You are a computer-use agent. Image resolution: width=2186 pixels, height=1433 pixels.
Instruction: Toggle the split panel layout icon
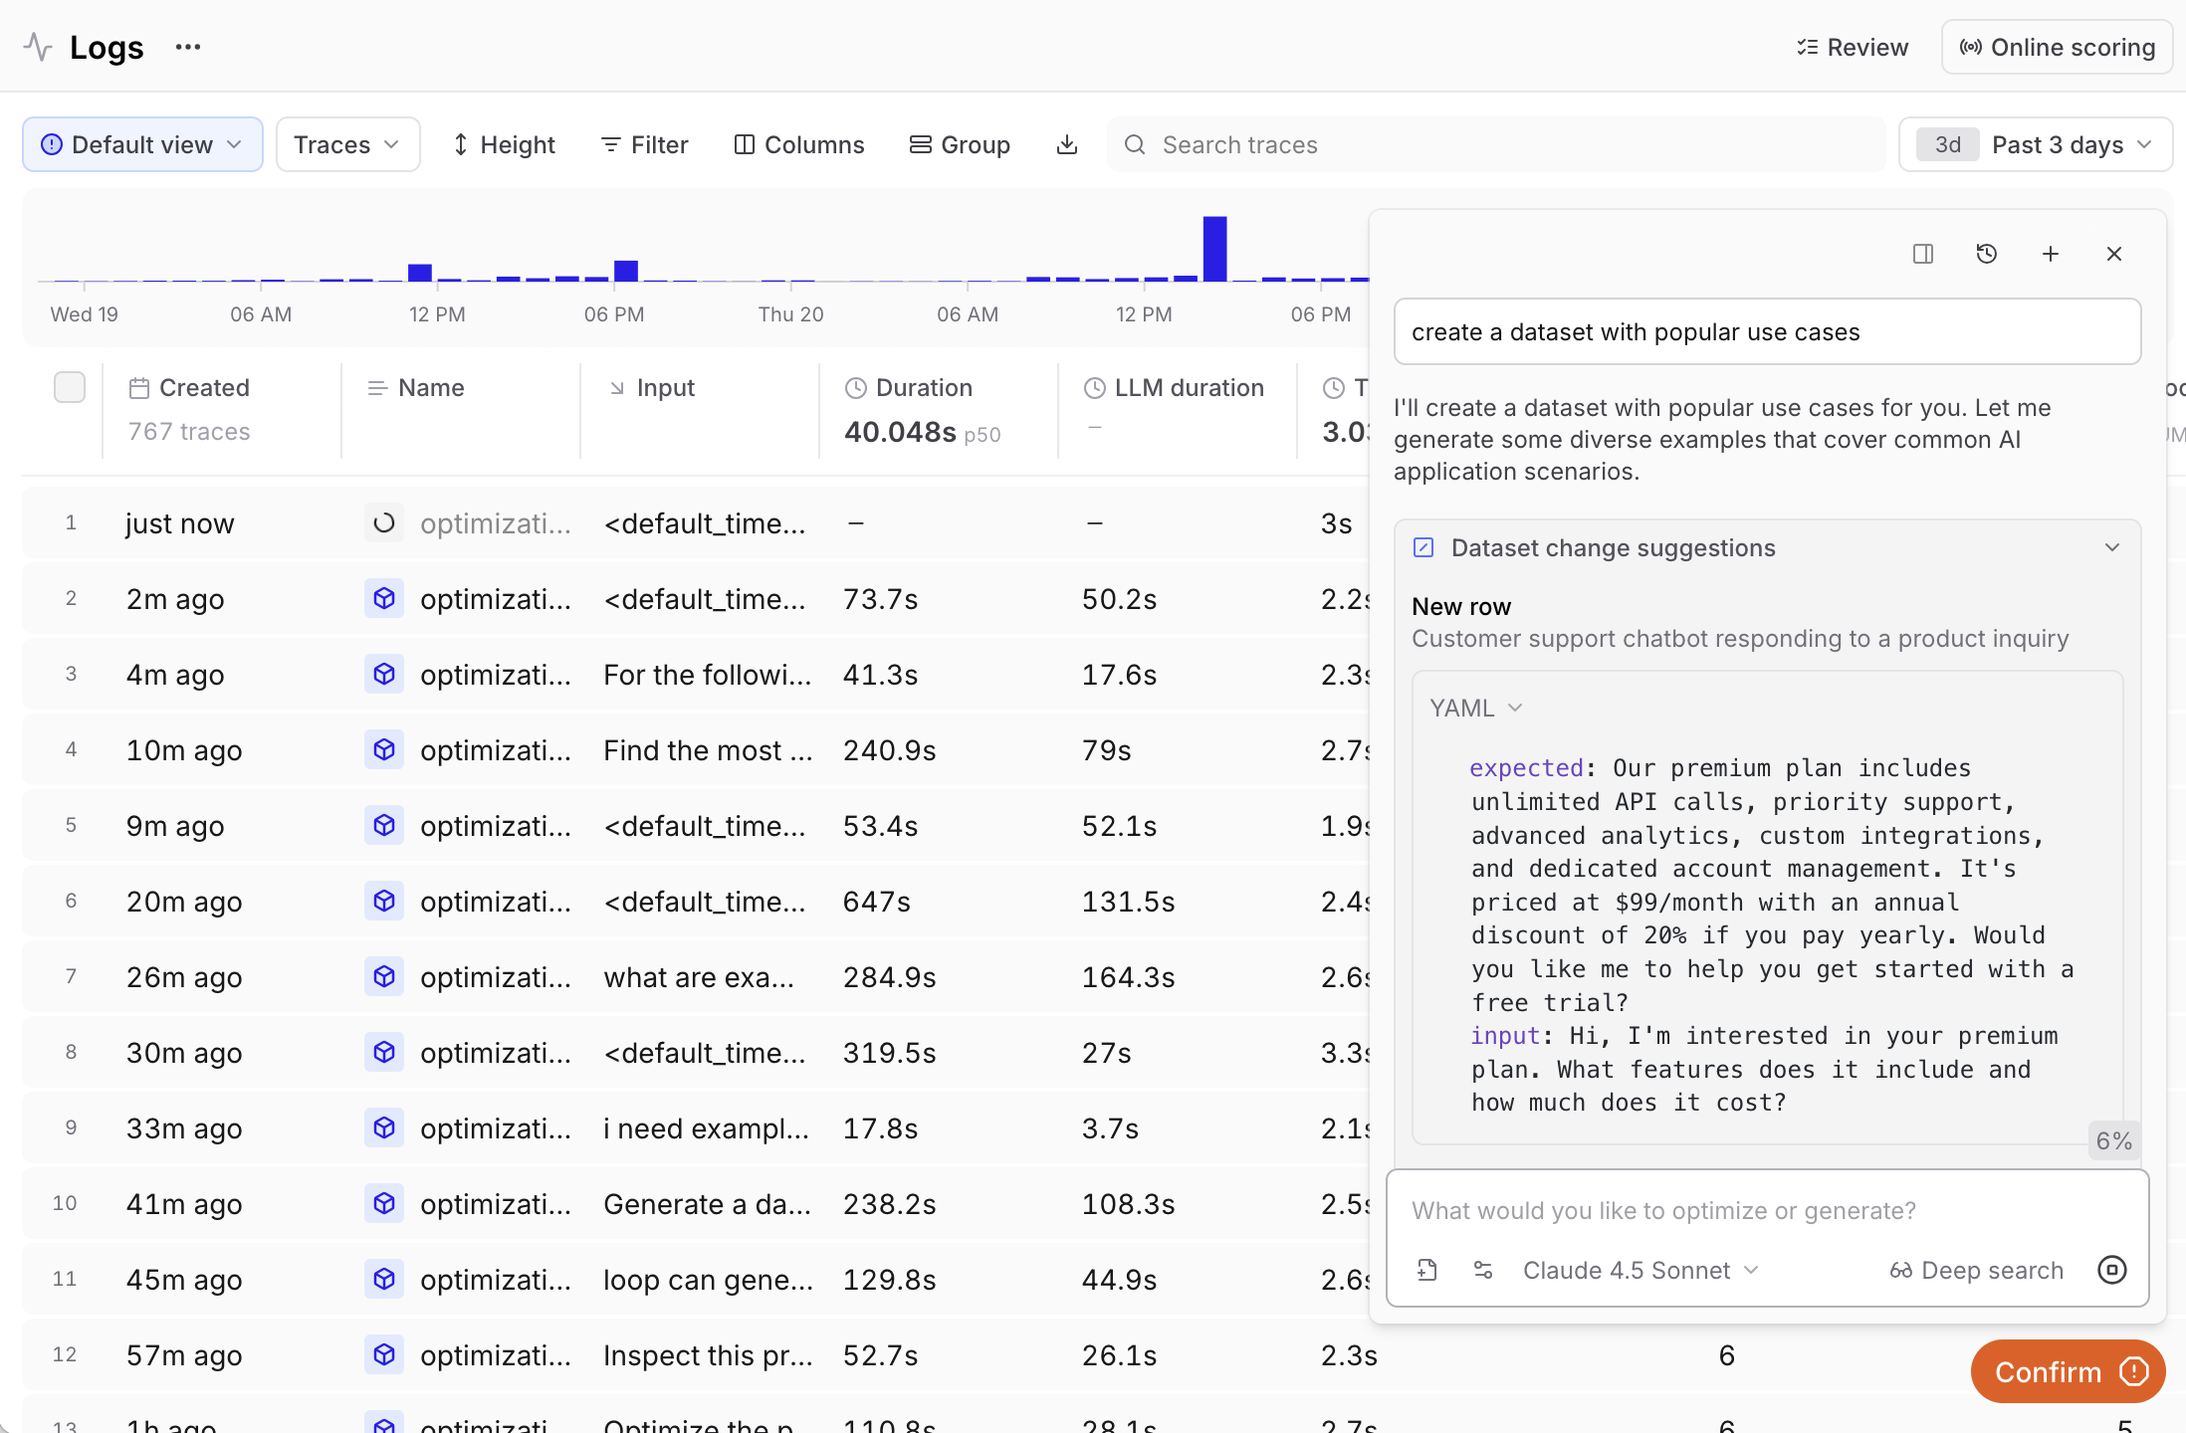pos(1923,254)
